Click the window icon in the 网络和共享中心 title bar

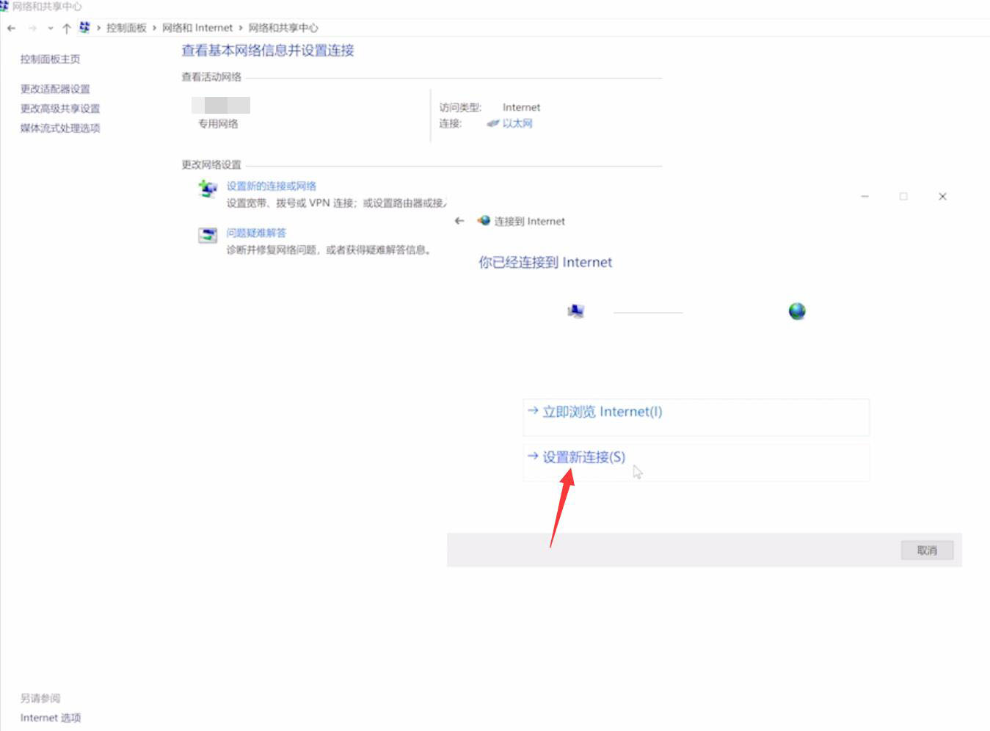pyautogui.click(x=4, y=6)
